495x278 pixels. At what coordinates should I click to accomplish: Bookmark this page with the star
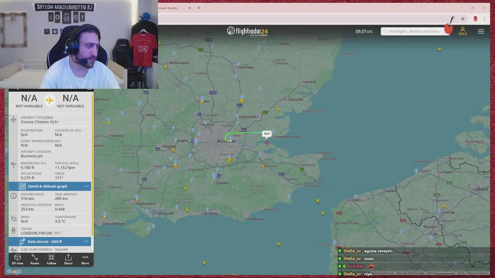(x=463, y=19)
